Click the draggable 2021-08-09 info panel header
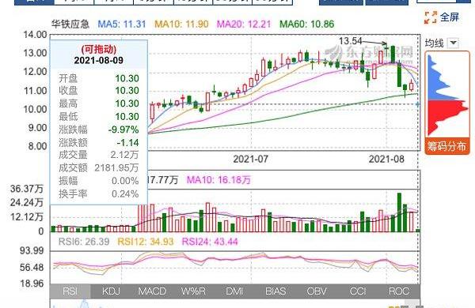475x308 pixels. click(x=99, y=54)
